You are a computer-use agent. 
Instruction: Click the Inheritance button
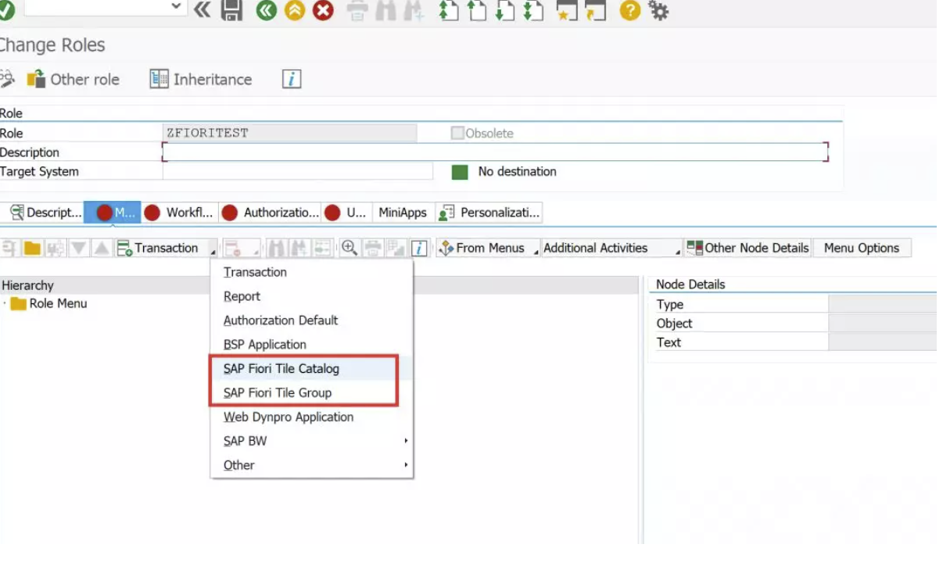coord(201,79)
